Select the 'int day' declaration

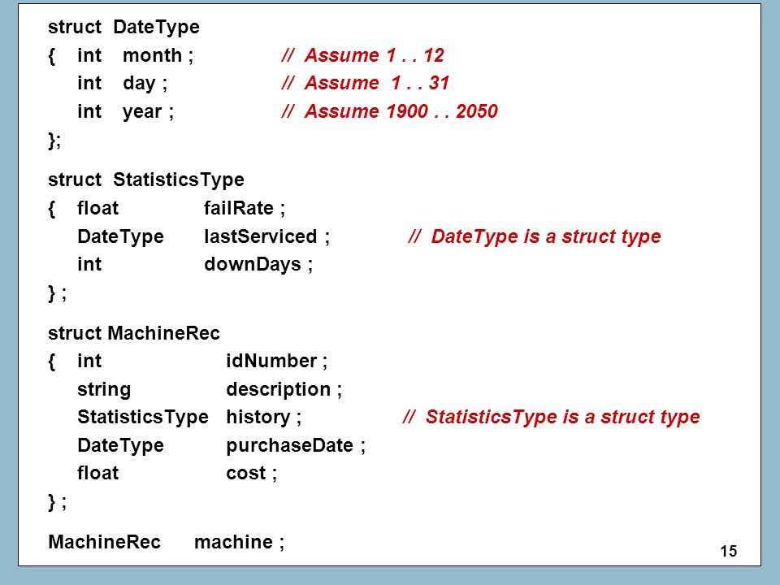[123, 84]
